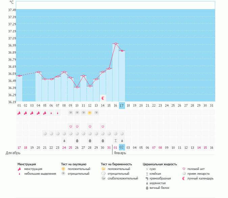Click the небольшие выделения legend label
Viewport: 228px width, 198px height.
[x=40, y=174]
